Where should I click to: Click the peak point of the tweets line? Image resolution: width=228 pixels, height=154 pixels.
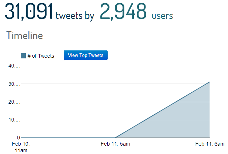click(209, 82)
